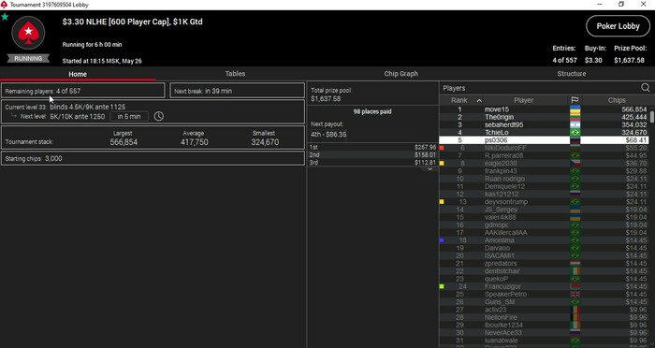
Task: Click the 3rd place payout row
Action: [372, 163]
